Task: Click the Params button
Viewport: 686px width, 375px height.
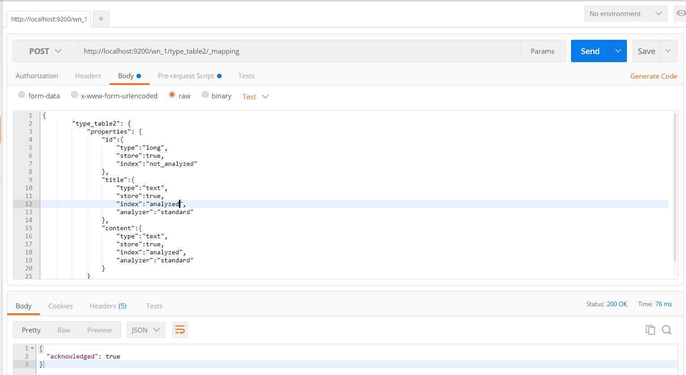Action: click(x=542, y=51)
